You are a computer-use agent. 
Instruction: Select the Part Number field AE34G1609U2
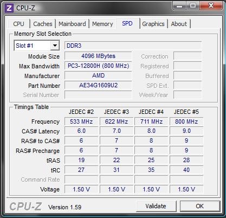tap(98, 85)
